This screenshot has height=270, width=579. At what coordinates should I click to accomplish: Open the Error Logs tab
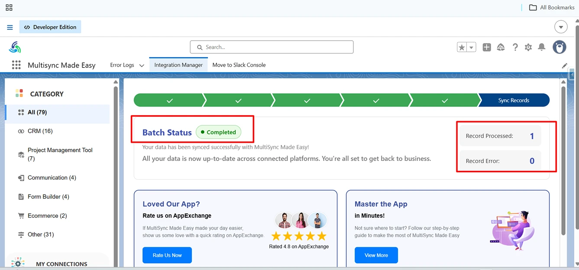pyautogui.click(x=122, y=65)
